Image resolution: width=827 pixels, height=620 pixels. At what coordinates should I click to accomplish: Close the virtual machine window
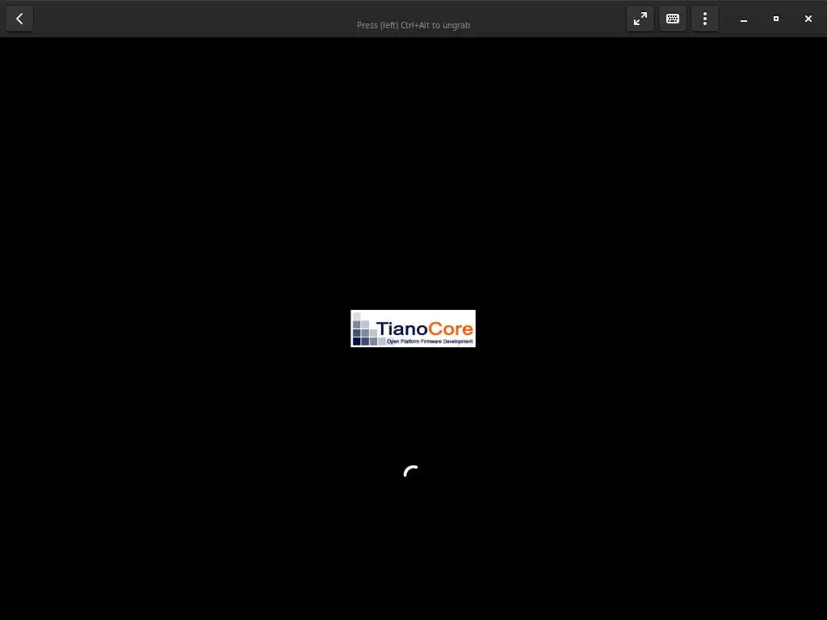pyautogui.click(x=808, y=19)
